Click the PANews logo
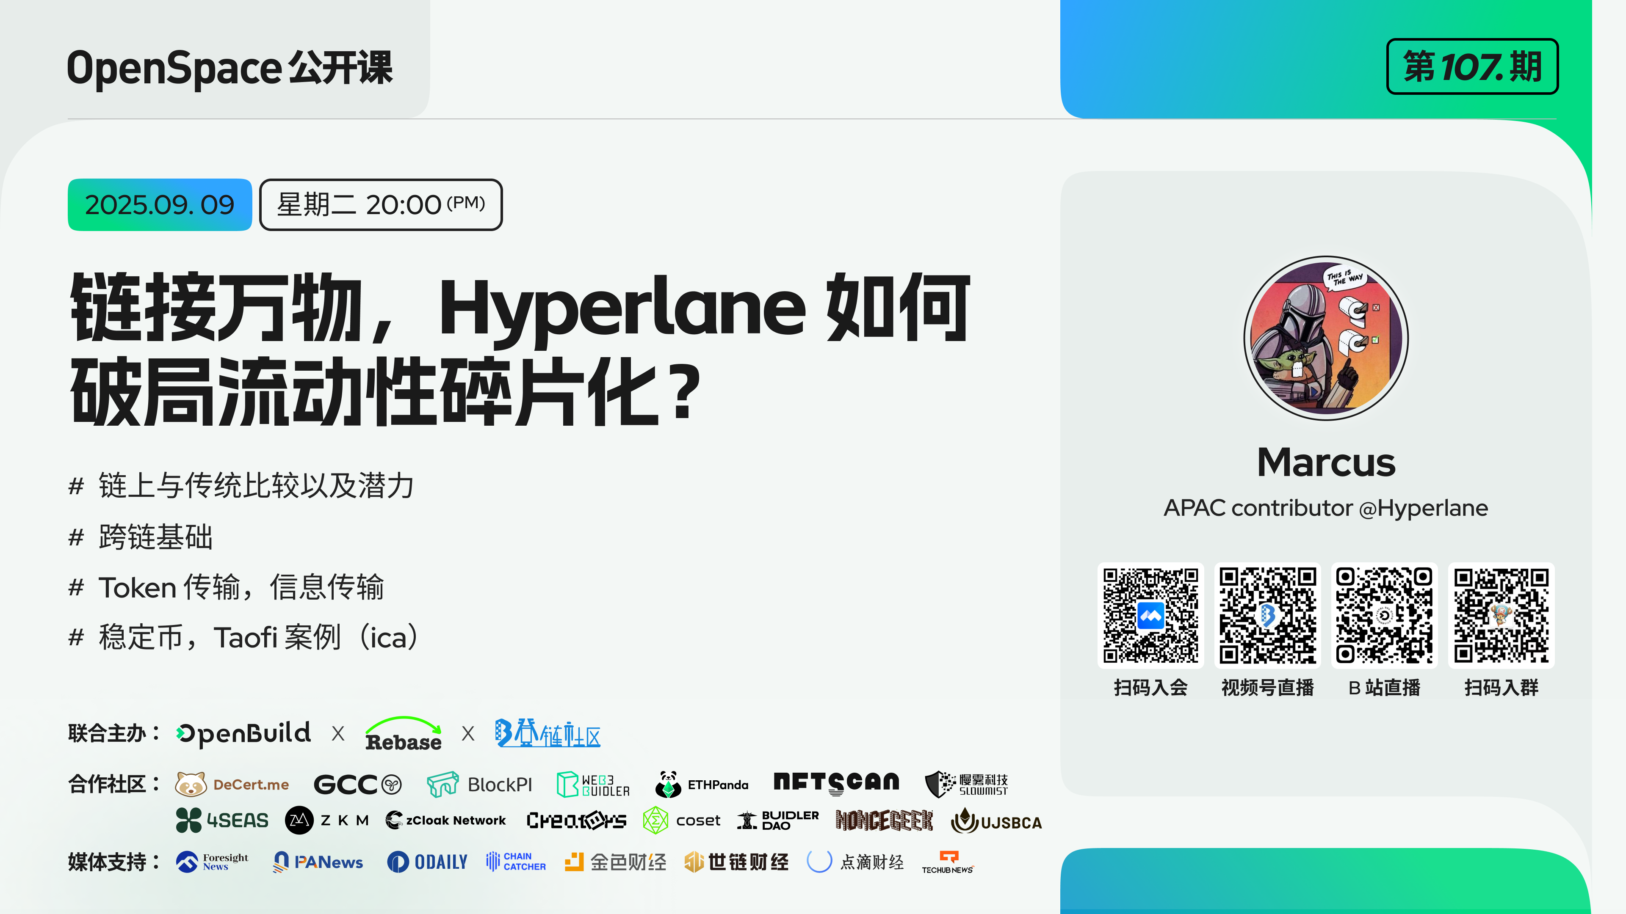Image resolution: width=1626 pixels, height=914 pixels. (x=318, y=862)
